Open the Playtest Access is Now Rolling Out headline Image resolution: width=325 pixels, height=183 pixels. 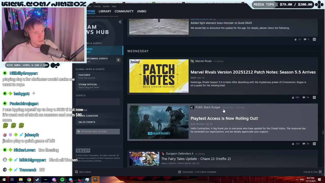224,118
